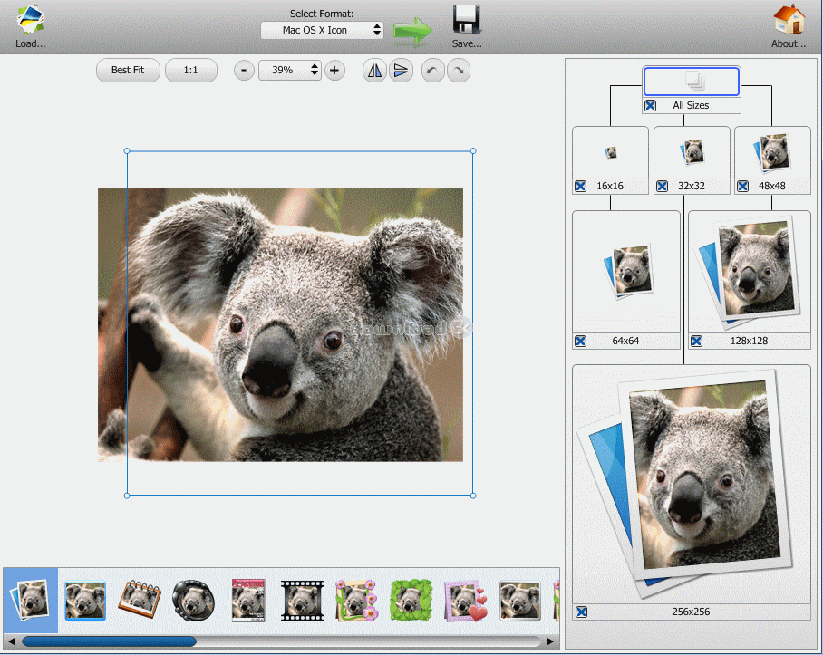Screen dimensions: 823x655
Task: Open the Select Format dropdown
Action: (322, 31)
